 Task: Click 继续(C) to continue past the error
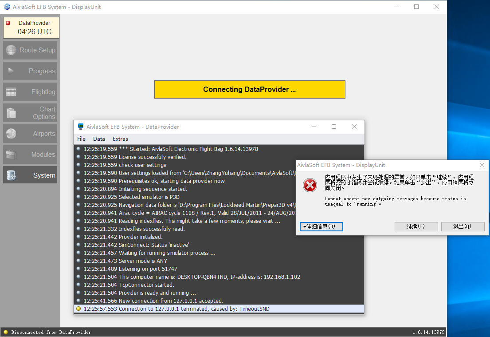point(416,226)
